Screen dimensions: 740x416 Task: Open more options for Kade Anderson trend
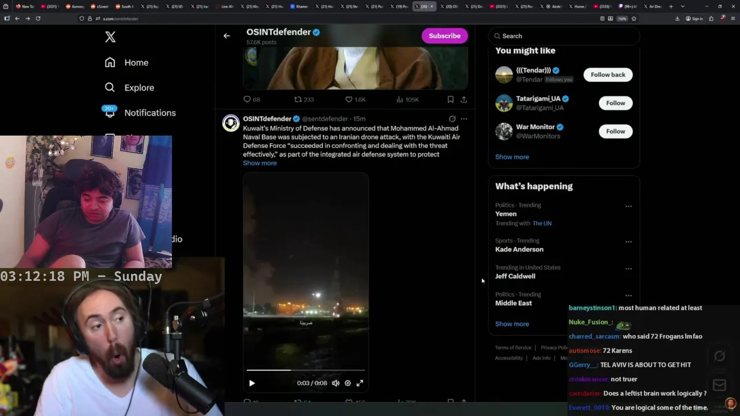click(628, 242)
